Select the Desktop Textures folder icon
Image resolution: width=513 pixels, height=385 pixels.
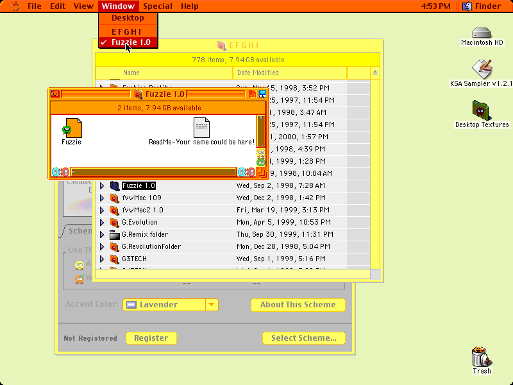click(x=480, y=110)
